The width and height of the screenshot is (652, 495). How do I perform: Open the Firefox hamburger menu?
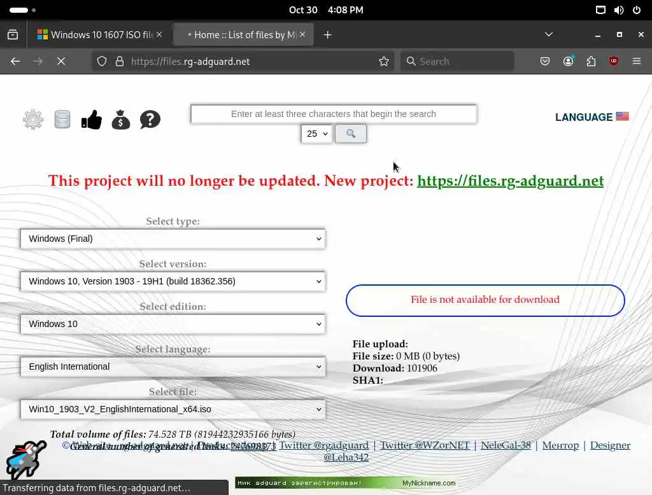(637, 62)
